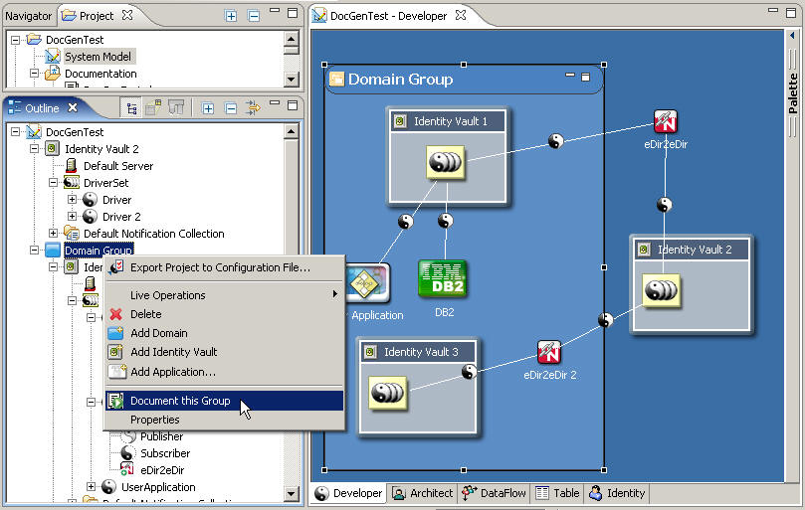Select driver set icon in Identity Vault 1
Screen dimensions: 805x510
446,163
